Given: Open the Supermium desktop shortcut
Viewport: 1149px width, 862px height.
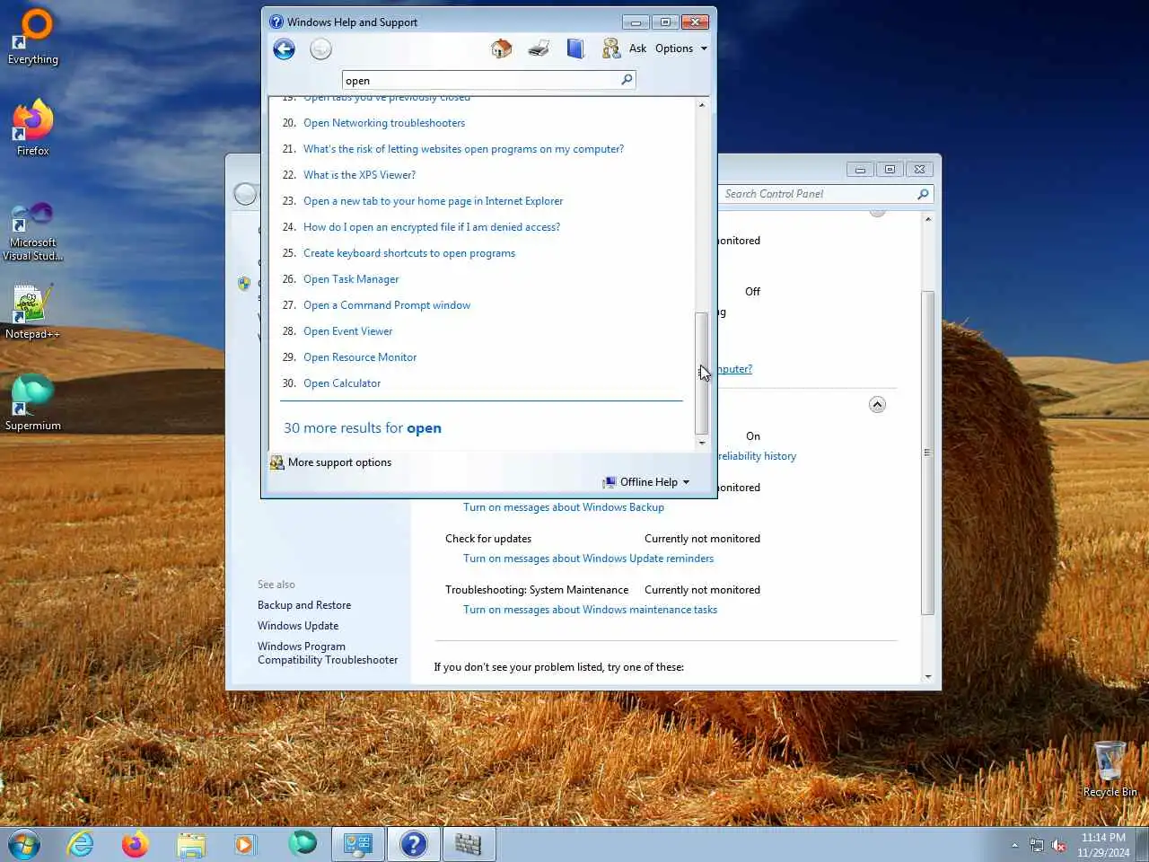Looking at the screenshot, I should pos(33,403).
